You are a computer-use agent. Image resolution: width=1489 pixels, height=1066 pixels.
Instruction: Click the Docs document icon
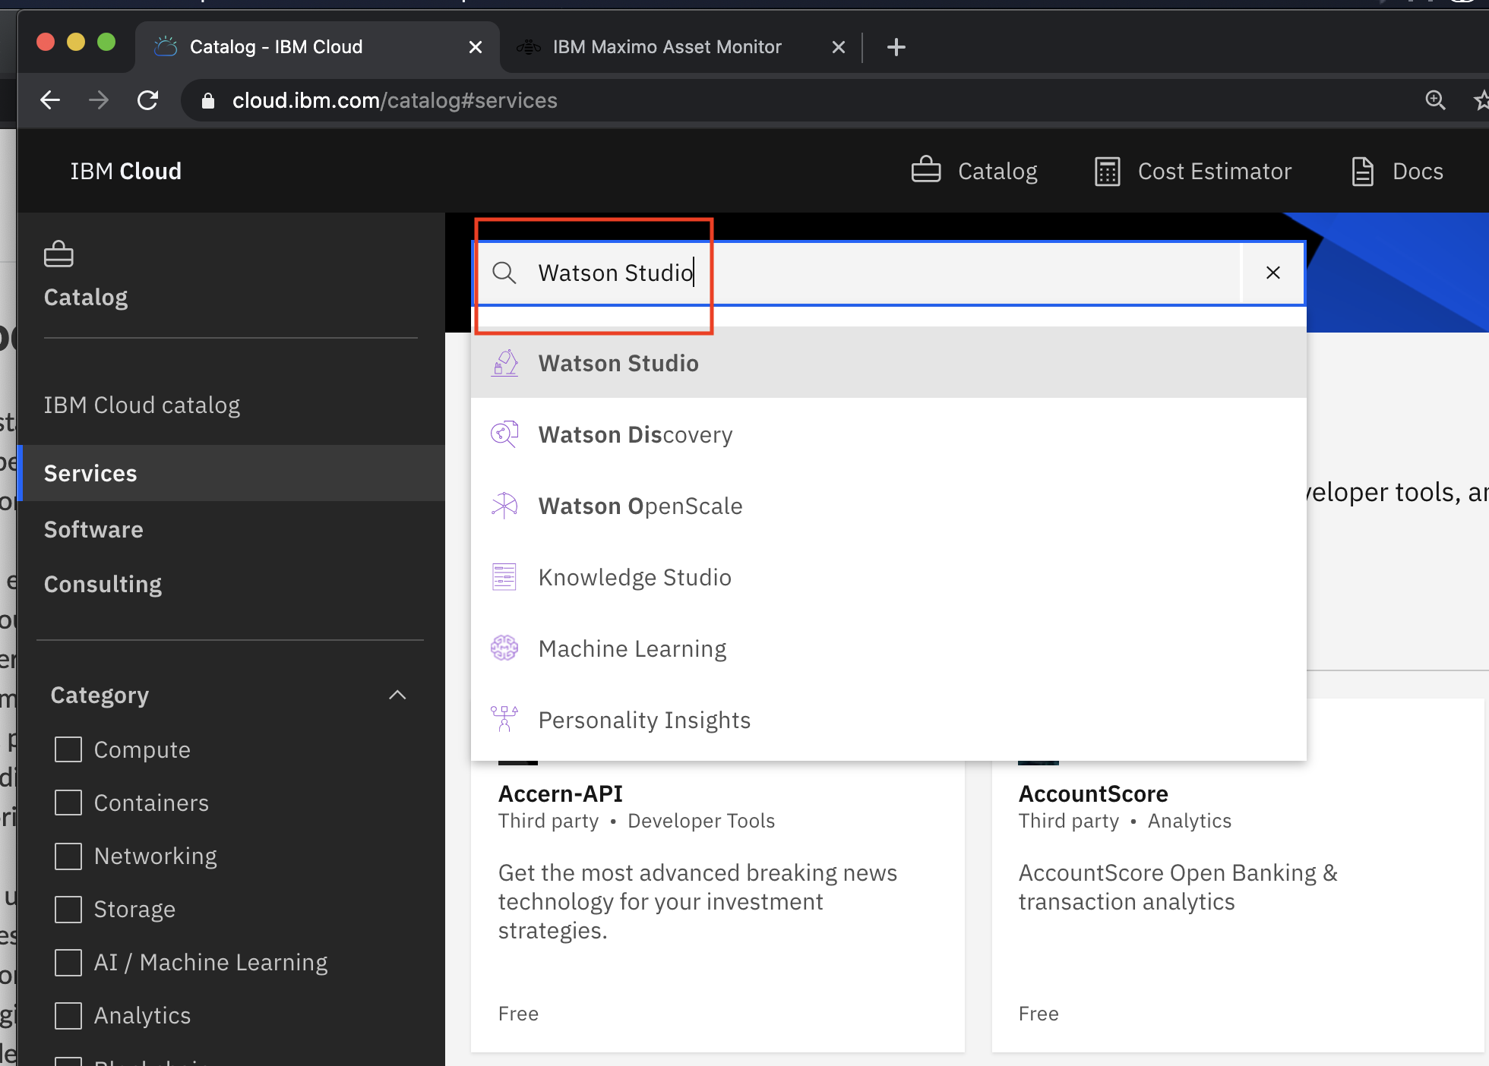click(1363, 172)
